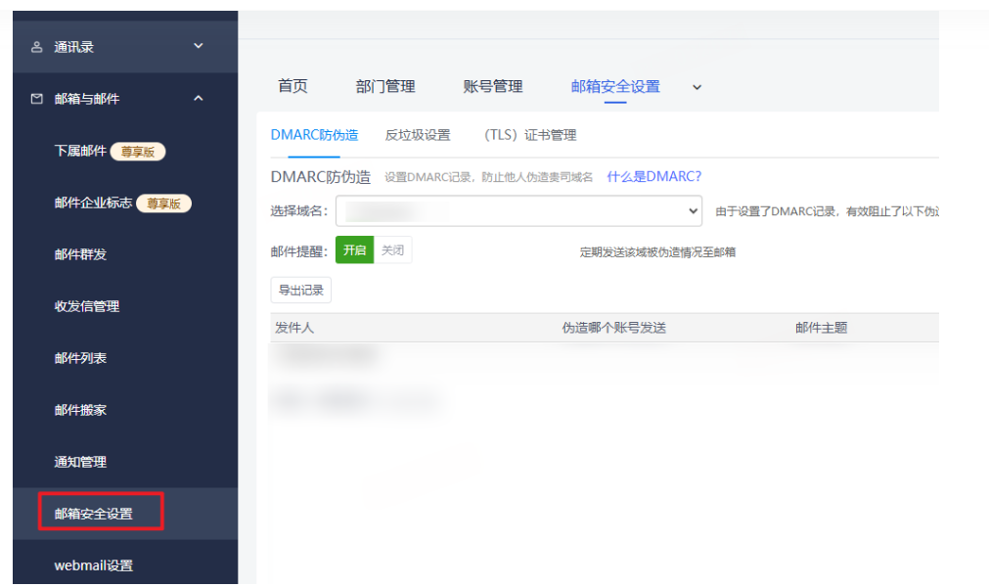Click the 导出记录 button
Screen dimensions: 989x587
(x=299, y=290)
